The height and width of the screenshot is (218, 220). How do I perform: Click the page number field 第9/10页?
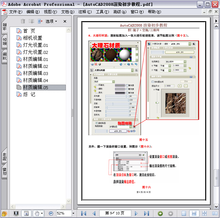click(x=115, y=213)
